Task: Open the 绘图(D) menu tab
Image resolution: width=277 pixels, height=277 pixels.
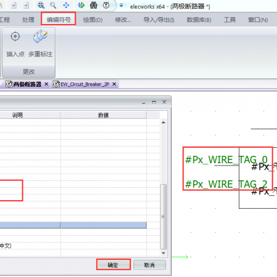Action: point(93,20)
